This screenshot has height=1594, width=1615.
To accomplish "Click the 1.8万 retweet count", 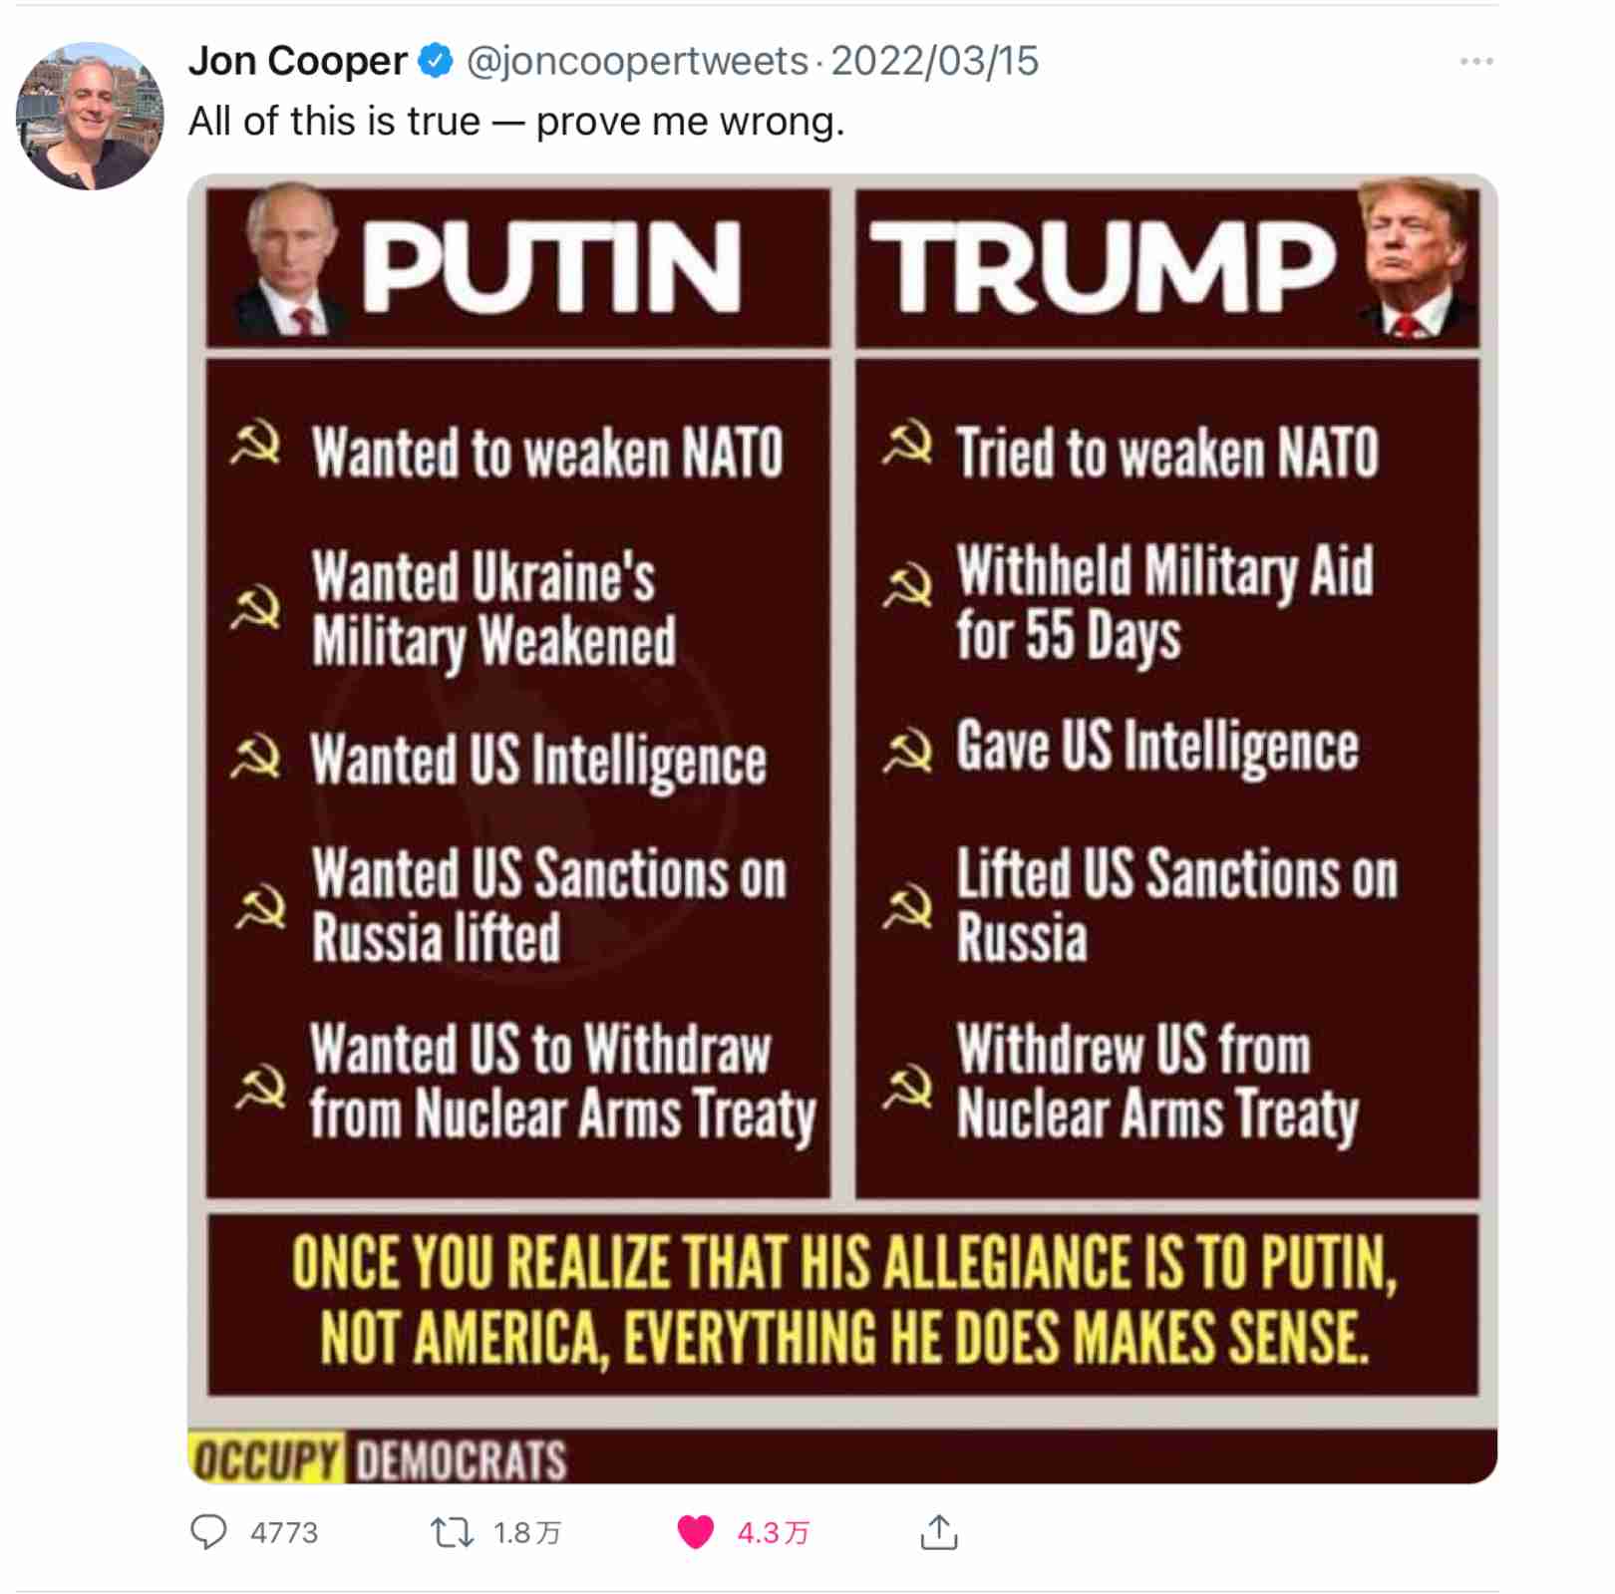I will 527,1532.
